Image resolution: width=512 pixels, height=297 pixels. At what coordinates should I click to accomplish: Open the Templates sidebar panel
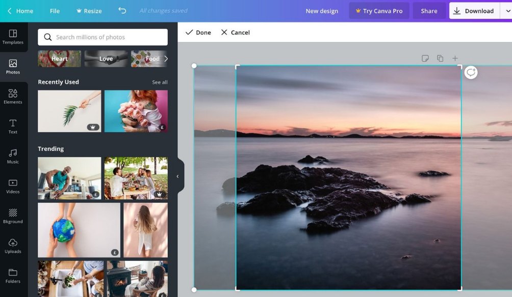(13, 37)
